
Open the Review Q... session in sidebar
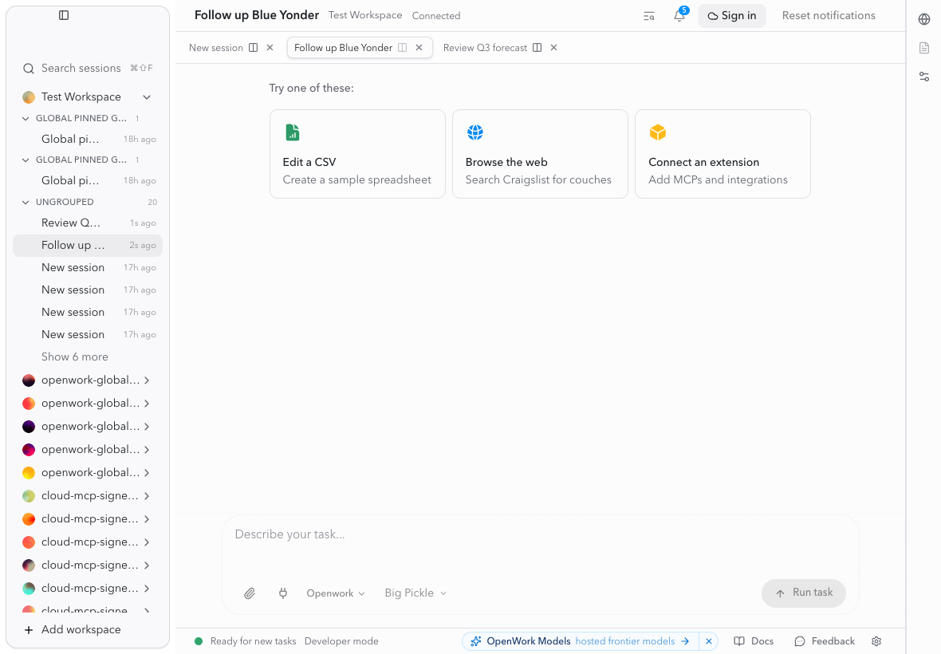point(88,223)
